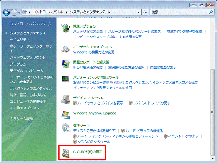This screenshot has height=163, width=217.
Task: Open インデックスのオプション heading link
Action: pyautogui.click(x=93, y=47)
